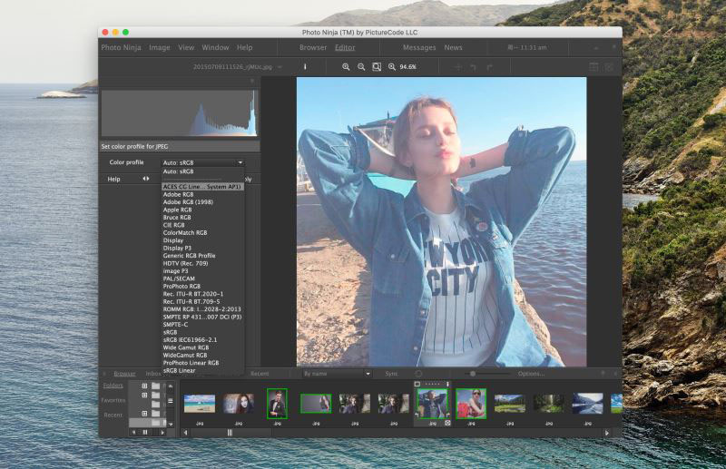Screen dimensions: 726x469
Task: Click the split view layout icon
Action: pyautogui.click(x=594, y=67)
